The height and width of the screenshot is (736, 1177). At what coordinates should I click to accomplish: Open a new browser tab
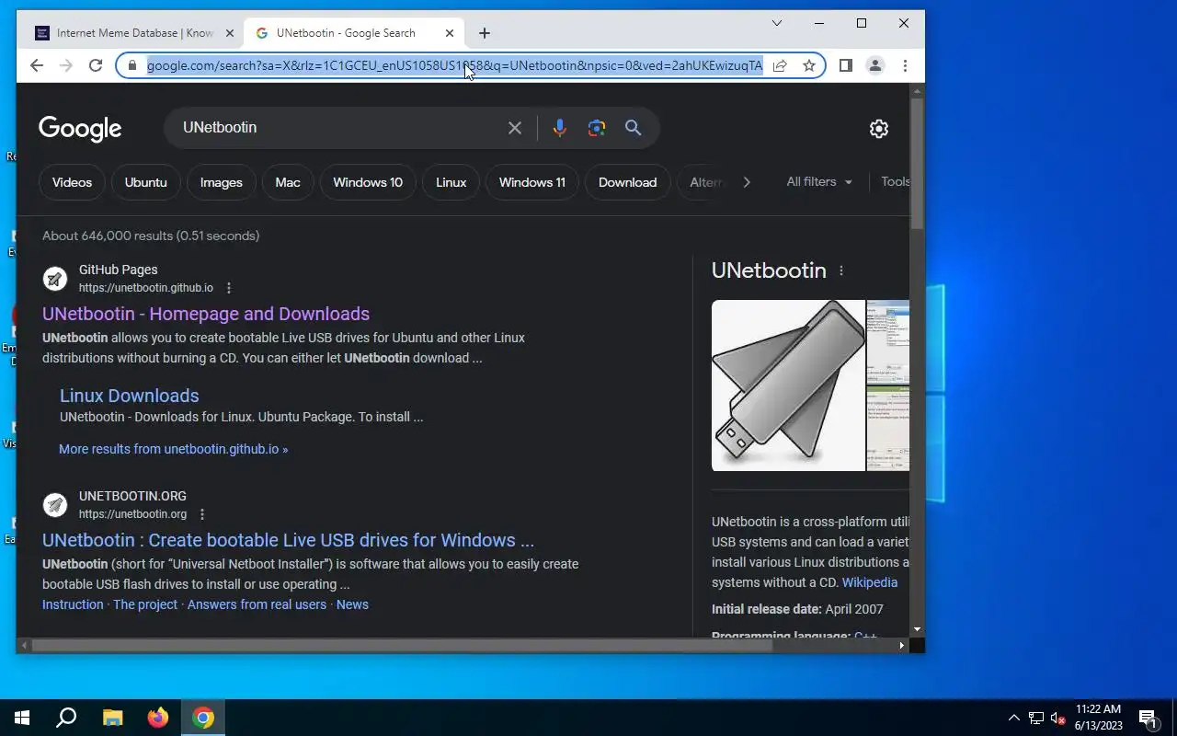pyautogui.click(x=485, y=33)
